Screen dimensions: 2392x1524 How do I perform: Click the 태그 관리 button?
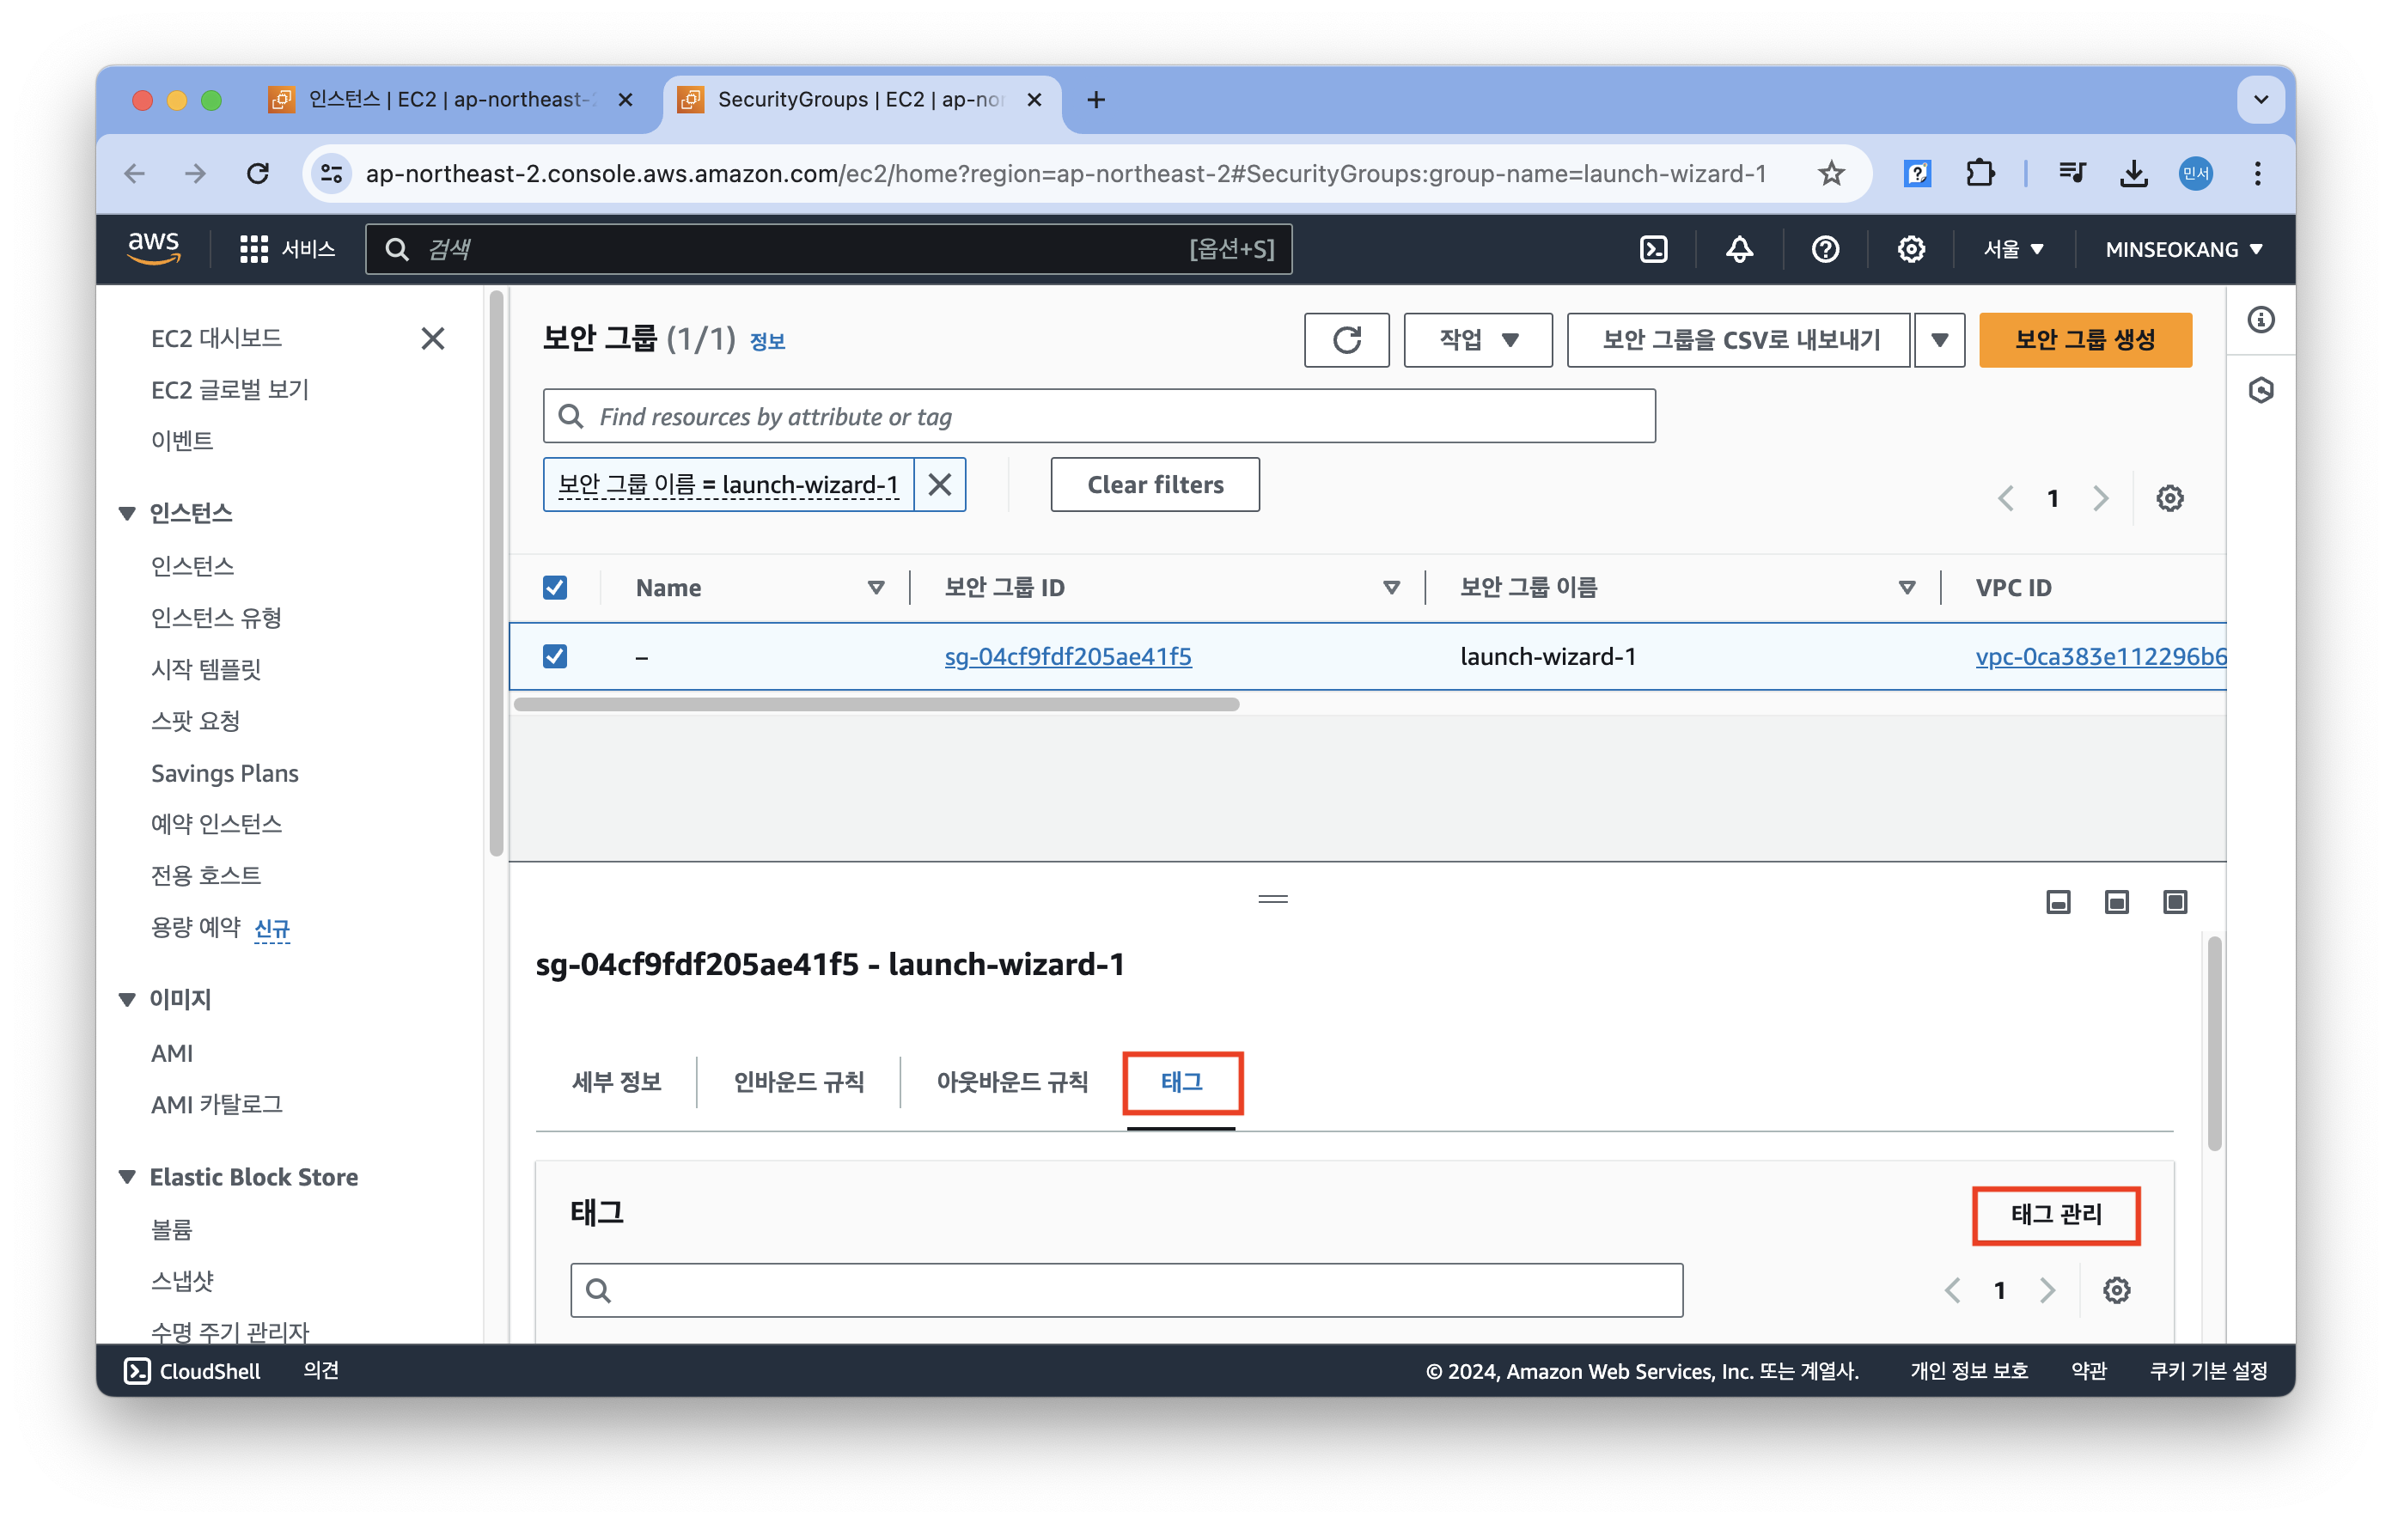pos(2055,1214)
